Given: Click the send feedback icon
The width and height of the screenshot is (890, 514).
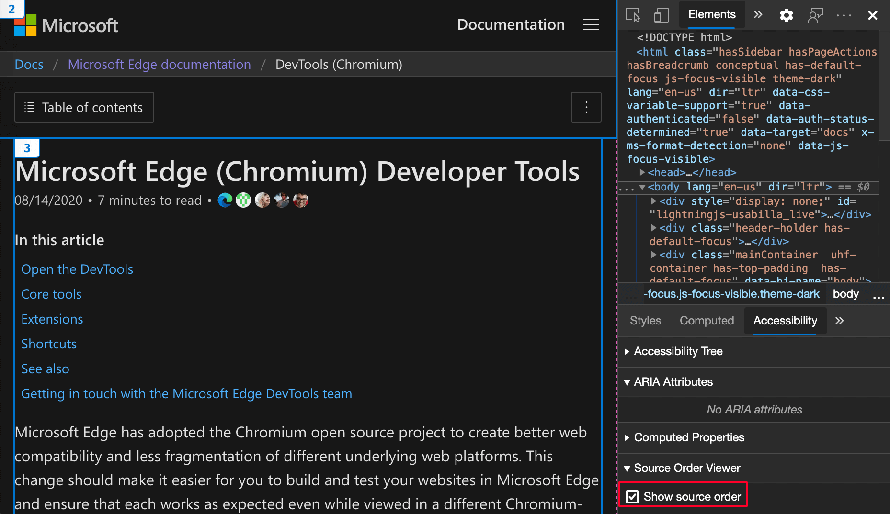Looking at the screenshot, I should (x=815, y=15).
